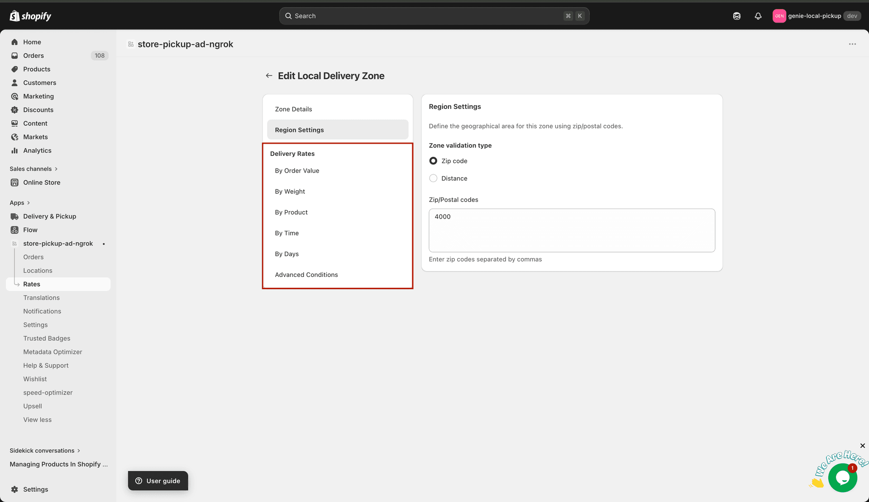This screenshot has height=502, width=869.
Task: Click the Search field in top bar
Action: click(434, 16)
